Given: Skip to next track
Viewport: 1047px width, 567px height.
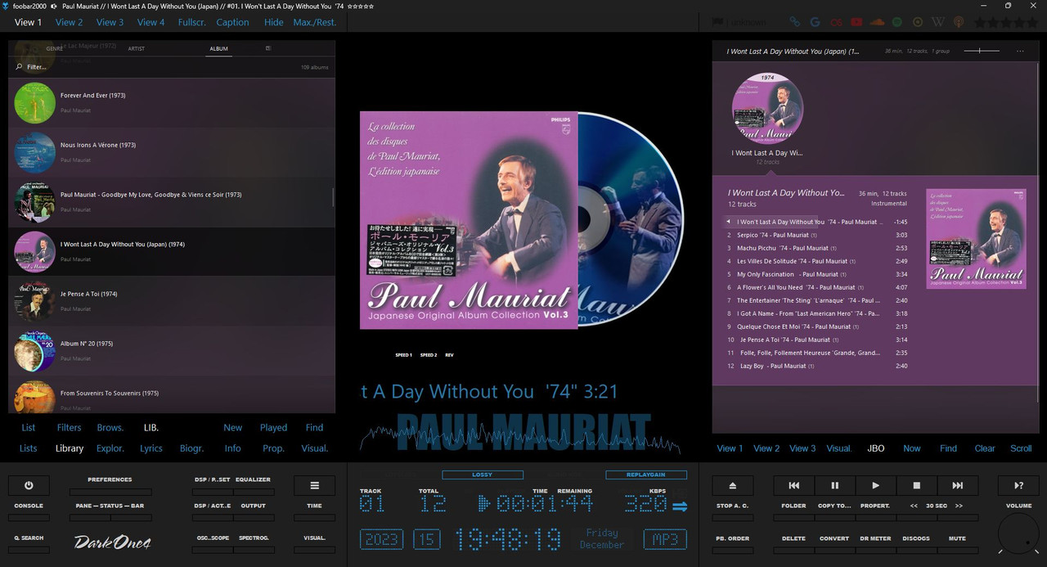Looking at the screenshot, I should 957,485.
